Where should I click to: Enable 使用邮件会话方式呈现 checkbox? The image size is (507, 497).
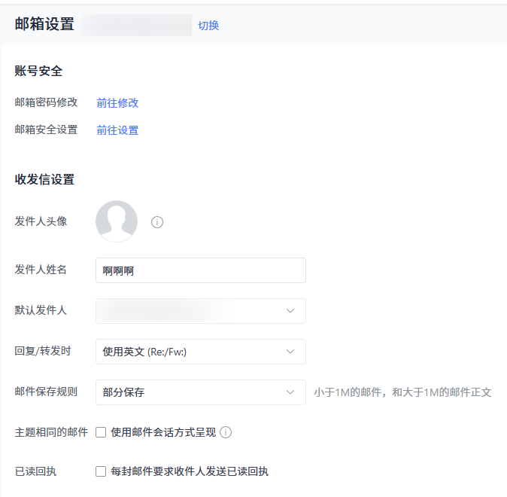tap(101, 432)
